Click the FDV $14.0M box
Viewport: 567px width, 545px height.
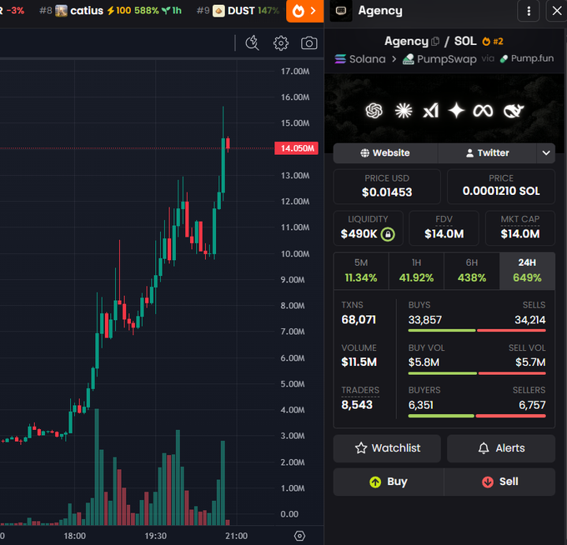pos(444,228)
